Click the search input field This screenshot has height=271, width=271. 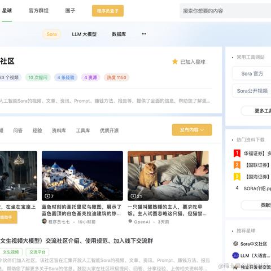[x=225, y=11]
